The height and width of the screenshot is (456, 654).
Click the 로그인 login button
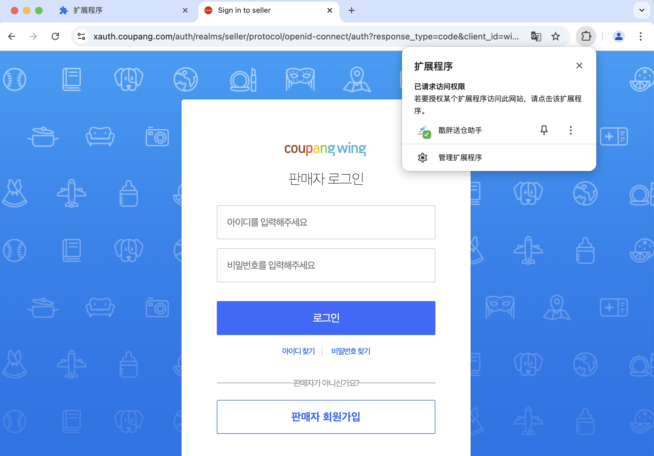(x=326, y=318)
